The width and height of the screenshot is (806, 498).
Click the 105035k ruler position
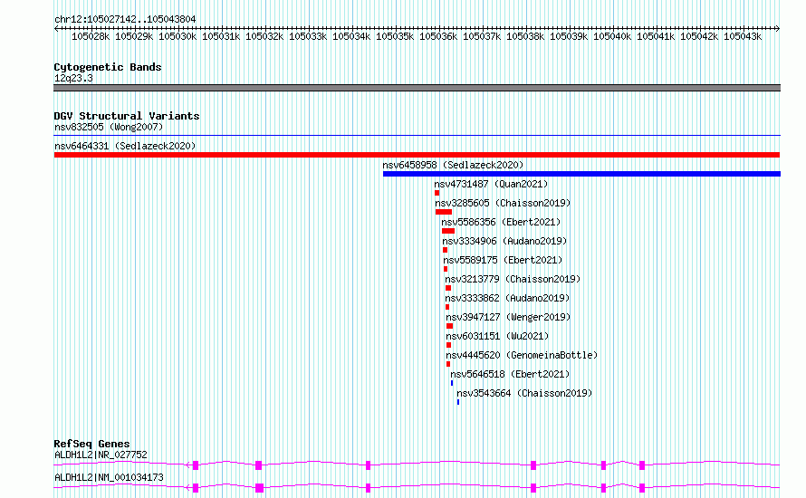[395, 36]
